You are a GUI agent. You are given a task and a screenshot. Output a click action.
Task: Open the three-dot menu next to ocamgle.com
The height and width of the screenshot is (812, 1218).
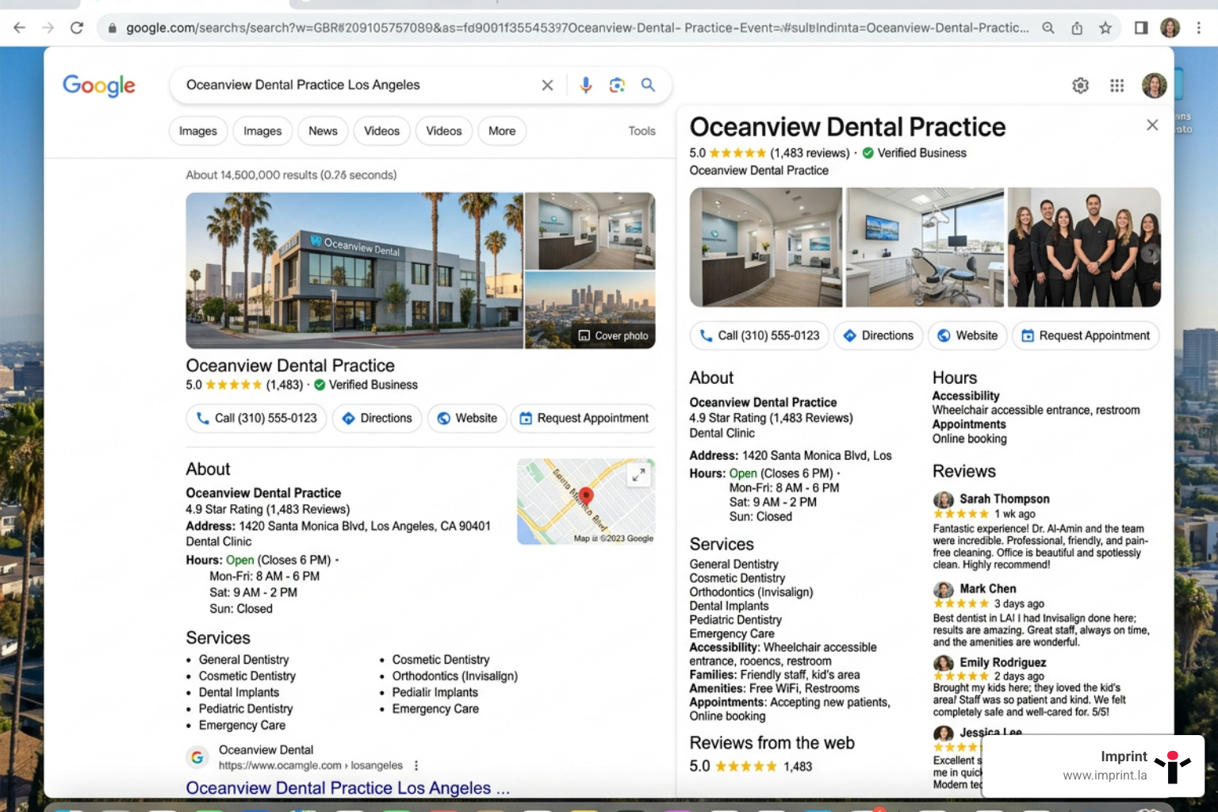pos(416,765)
